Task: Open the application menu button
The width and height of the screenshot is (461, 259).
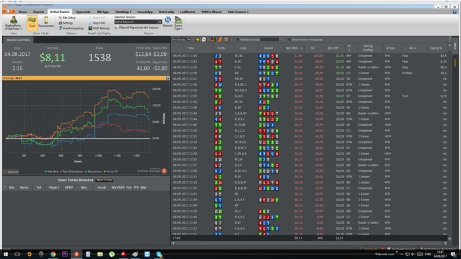Action: tap(9, 11)
